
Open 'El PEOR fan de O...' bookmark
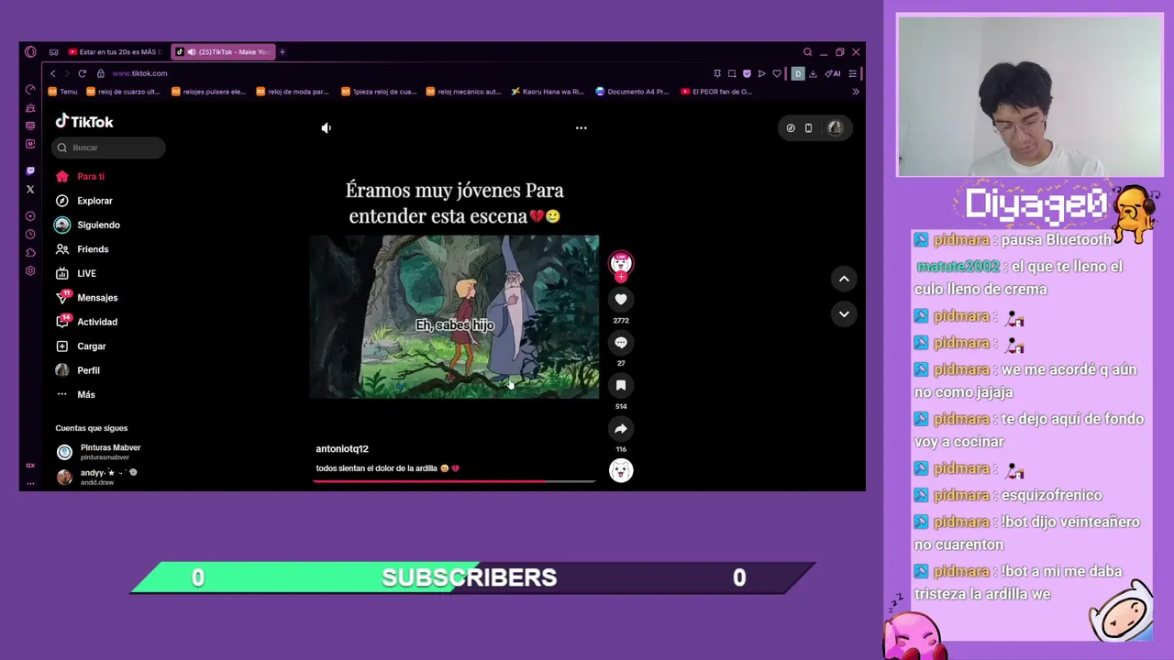pyautogui.click(x=716, y=92)
